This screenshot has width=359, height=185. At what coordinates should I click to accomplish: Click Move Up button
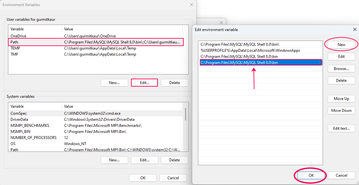(341, 99)
